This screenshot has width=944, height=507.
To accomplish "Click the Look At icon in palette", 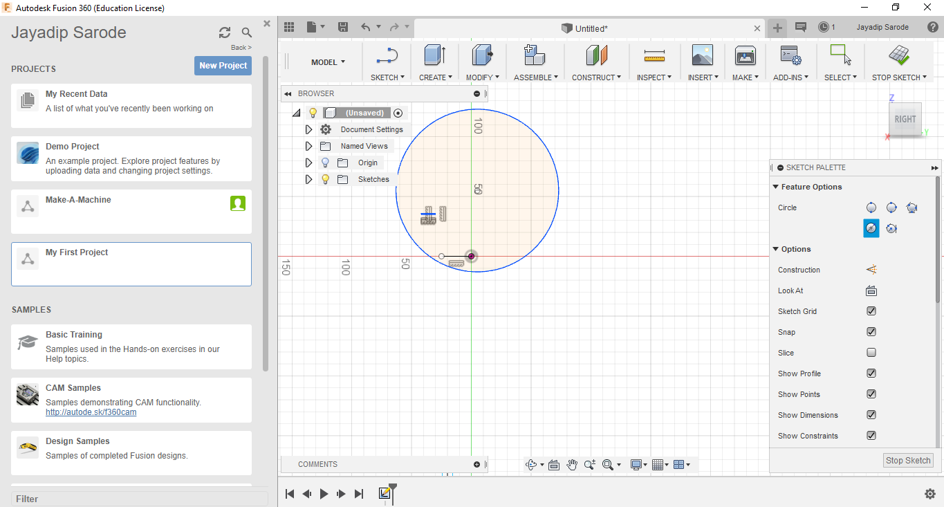I will [x=871, y=291].
